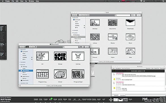Expand the SHARED section in hawk sidebar
166x103 pixels.
point(73,30)
